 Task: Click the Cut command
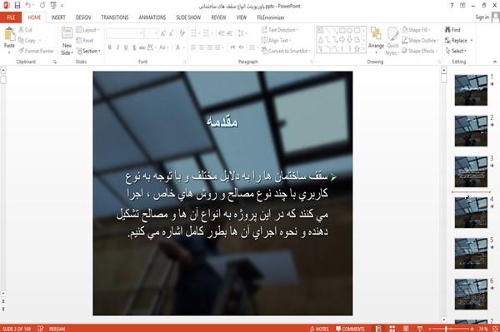pyautogui.click(x=26, y=30)
